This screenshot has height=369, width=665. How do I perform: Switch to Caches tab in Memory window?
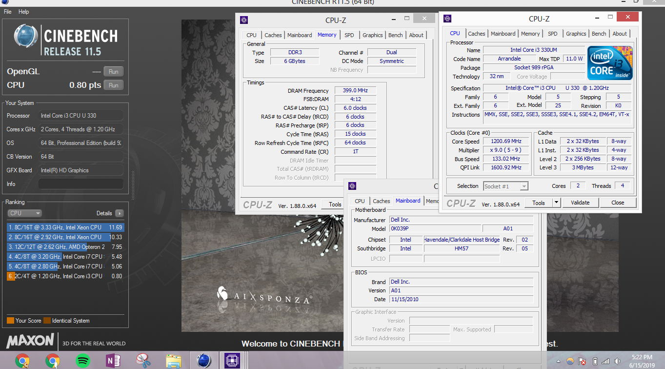click(273, 35)
